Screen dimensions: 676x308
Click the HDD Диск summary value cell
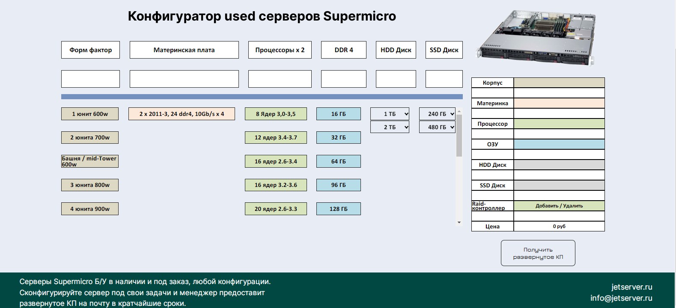[559, 165]
